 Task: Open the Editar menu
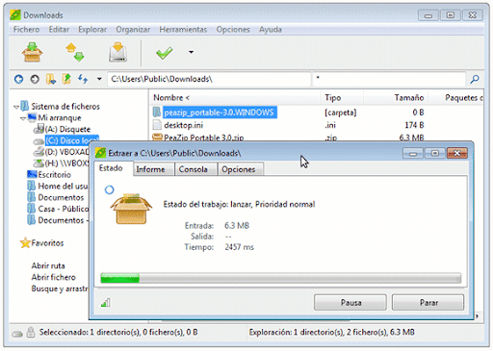click(x=59, y=30)
